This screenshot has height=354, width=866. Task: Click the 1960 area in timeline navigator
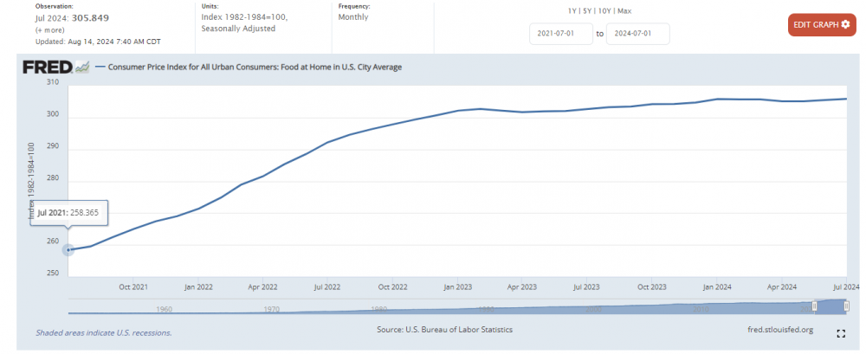click(x=164, y=307)
